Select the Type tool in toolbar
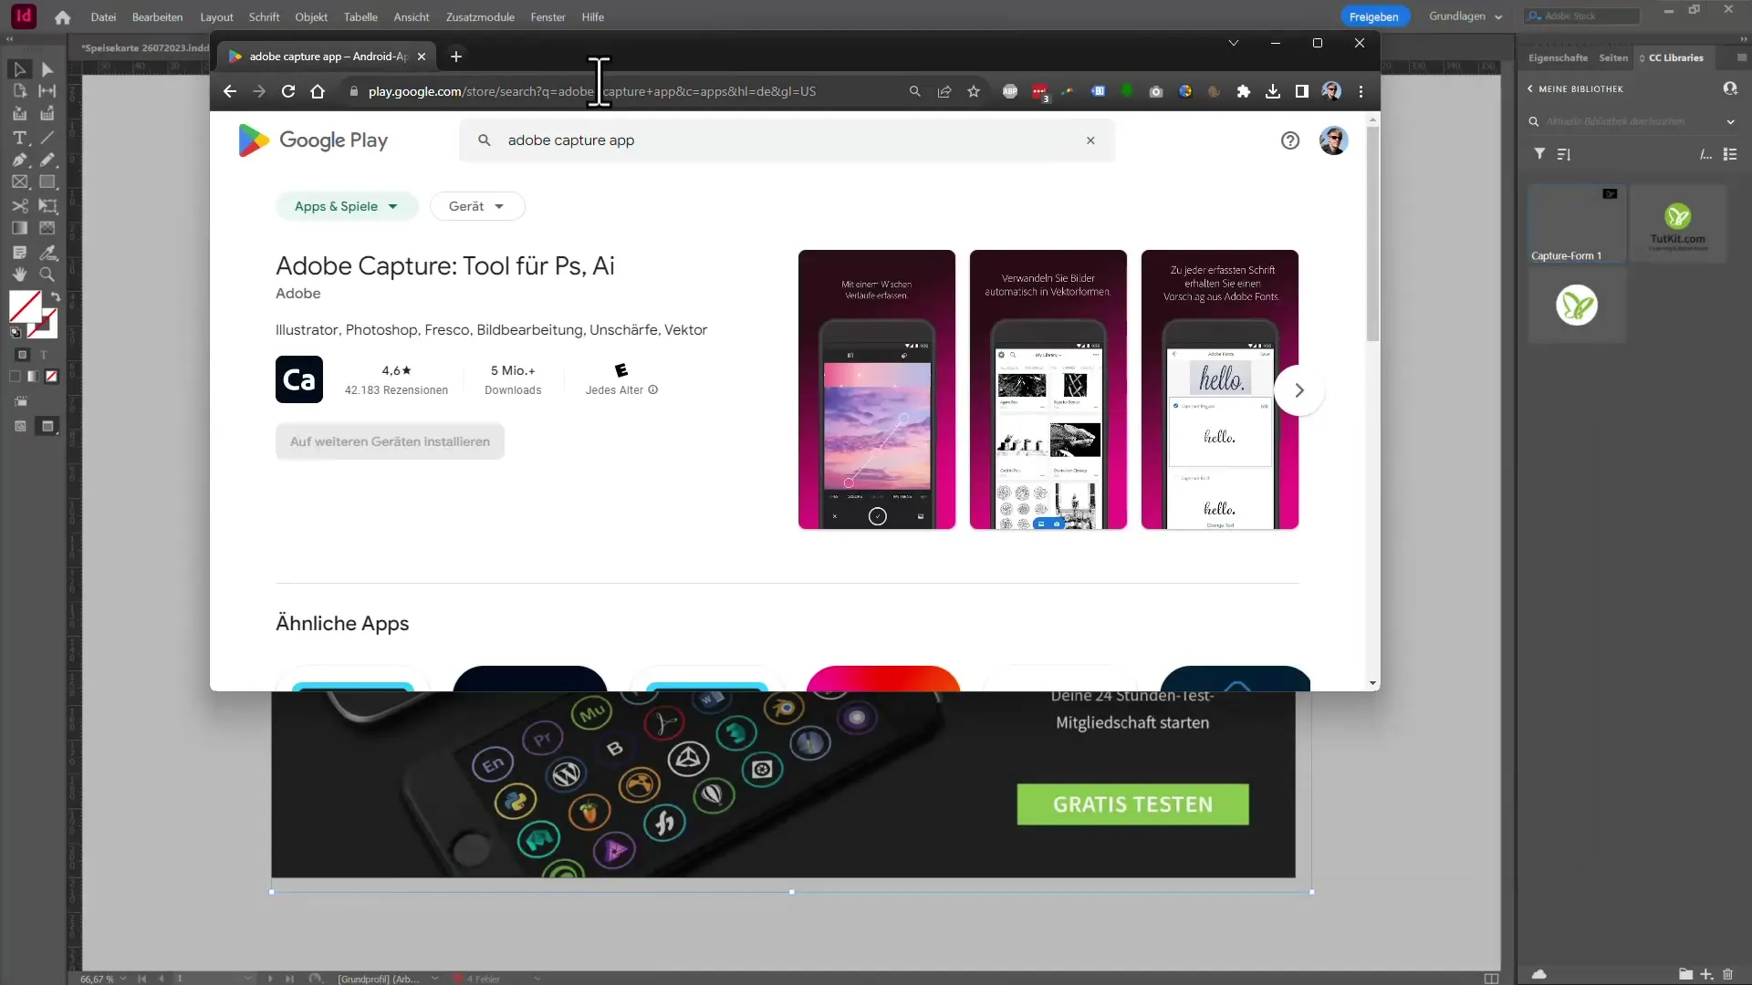The width and height of the screenshot is (1752, 985). (19, 138)
